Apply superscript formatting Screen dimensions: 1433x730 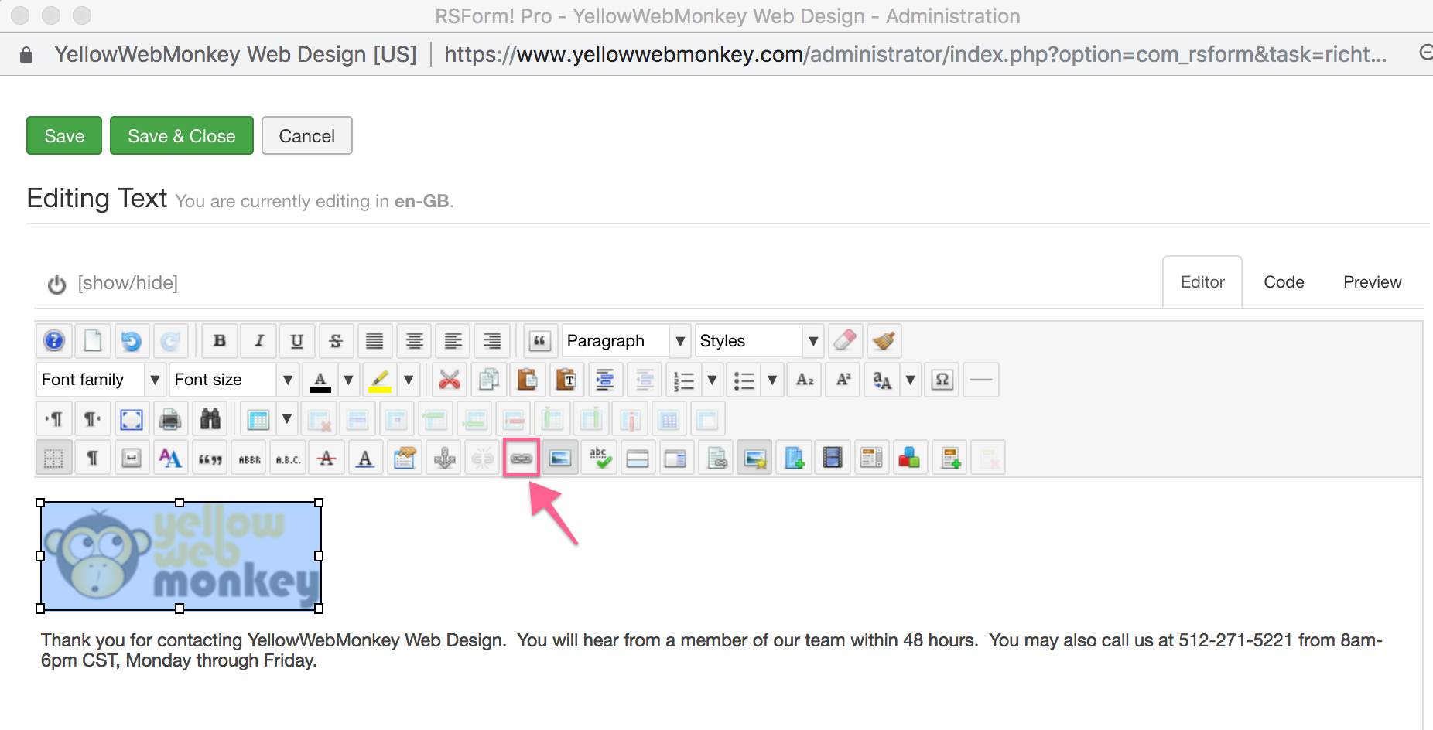843,380
